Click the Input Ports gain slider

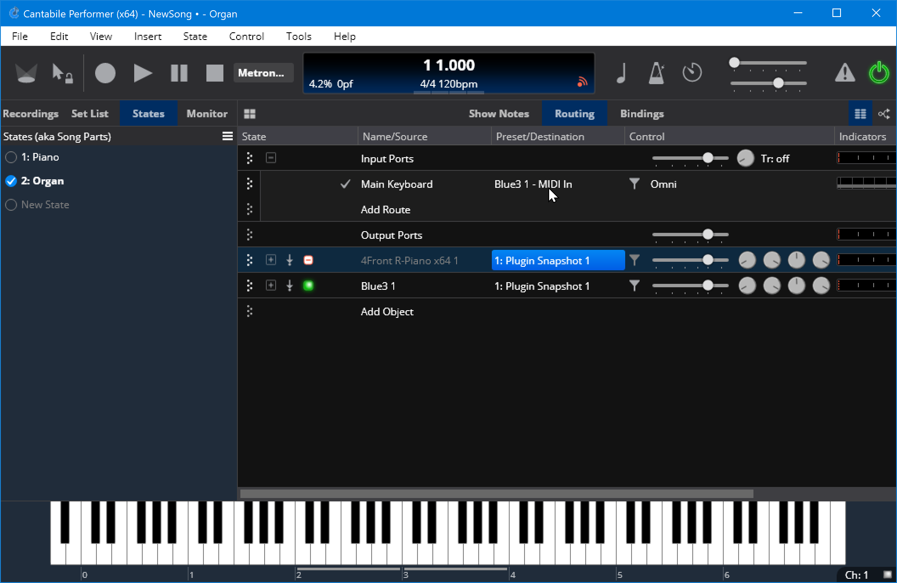[x=690, y=158]
